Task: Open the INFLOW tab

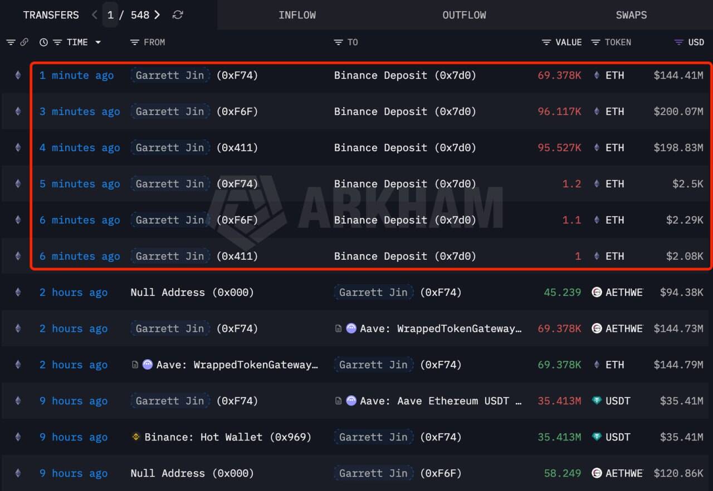Action: pos(297,15)
